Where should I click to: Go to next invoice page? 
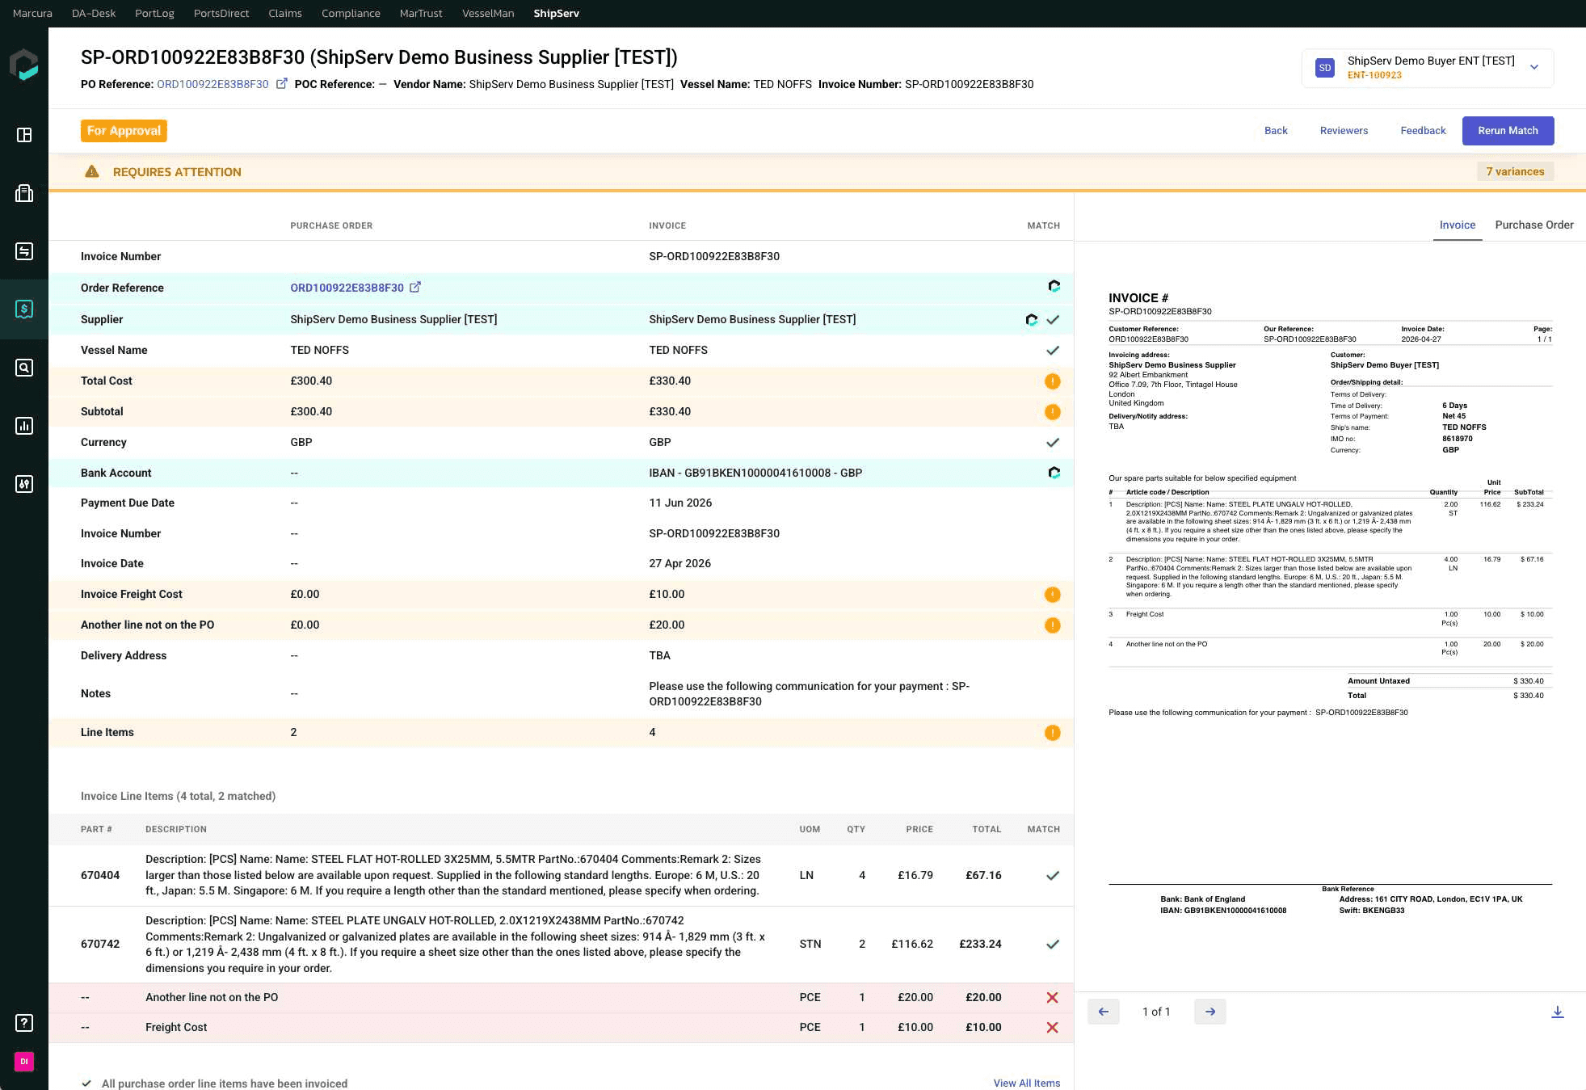(x=1210, y=1012)
